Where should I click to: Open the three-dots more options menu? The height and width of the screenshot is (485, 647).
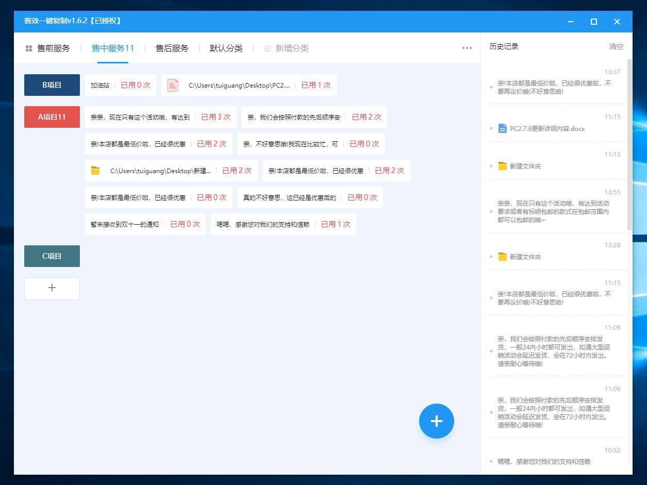(x=467, y=48)
